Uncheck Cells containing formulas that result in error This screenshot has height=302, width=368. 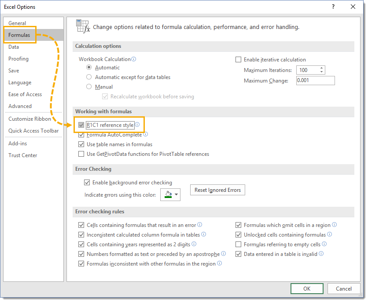pyautogui.click(x=81, y=225)
